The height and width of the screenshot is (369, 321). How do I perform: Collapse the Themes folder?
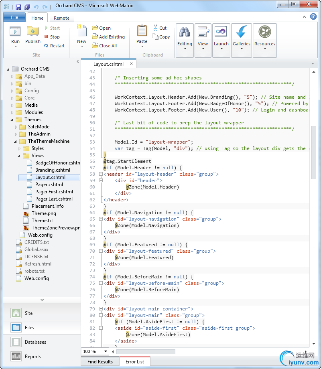(x=12, y=120)
